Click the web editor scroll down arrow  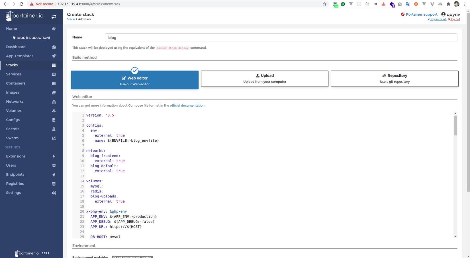coord(455,236)
